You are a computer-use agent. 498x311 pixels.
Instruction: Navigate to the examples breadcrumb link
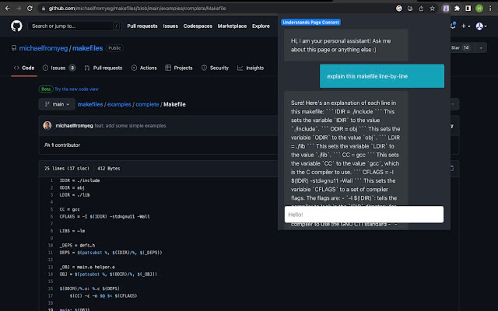(119, 104)
